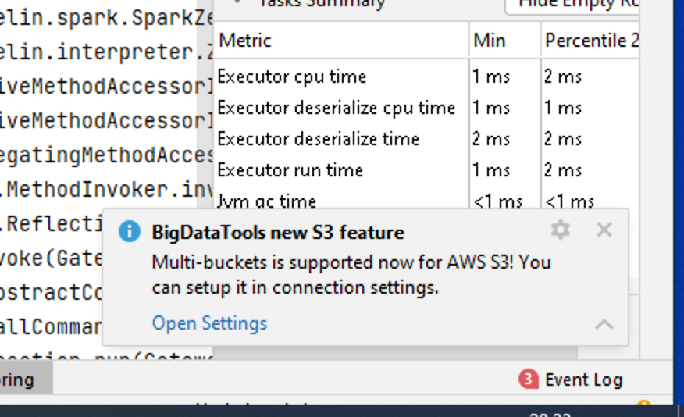Viewport: 684px width, 417px height.
Task: Open the Event Log panel
Action: [x=582, y=380]
